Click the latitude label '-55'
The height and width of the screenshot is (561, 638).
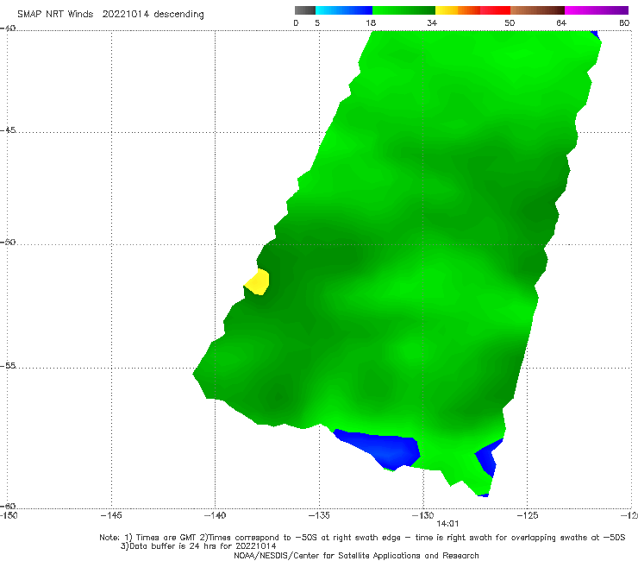pos(8,366)
